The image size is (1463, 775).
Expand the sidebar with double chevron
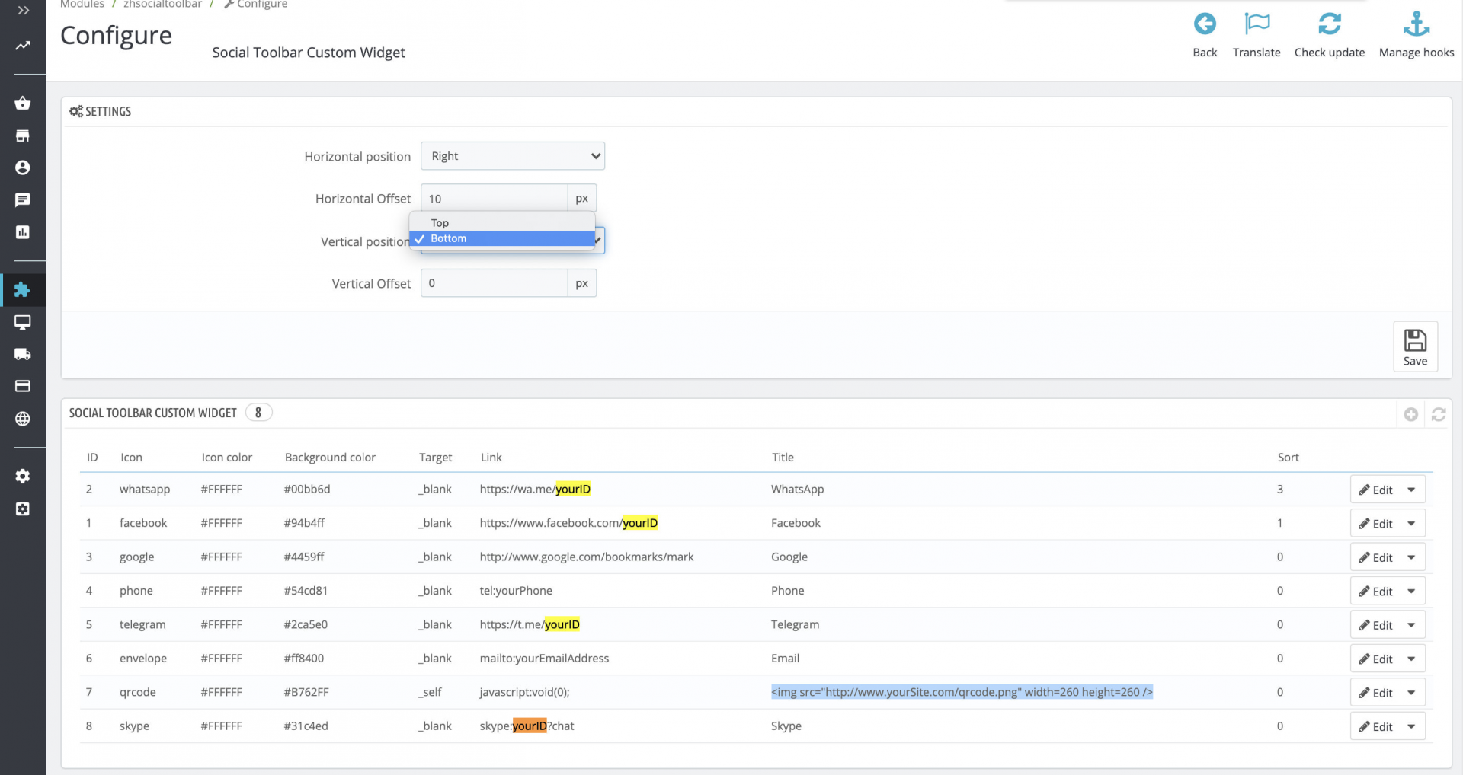click(23, 11)
